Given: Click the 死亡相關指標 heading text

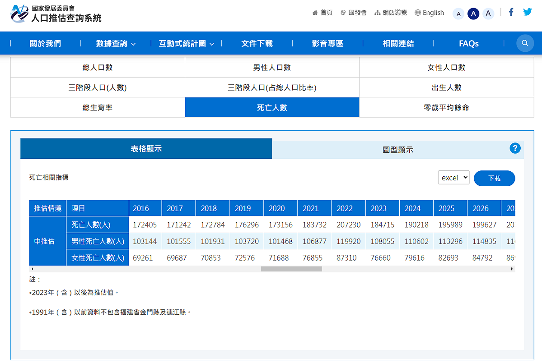Looking at the screenshot, I should pos(49,178).
